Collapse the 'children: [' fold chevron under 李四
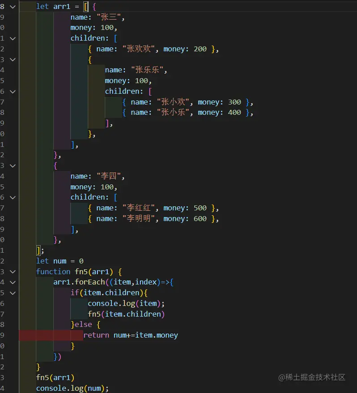The height and width of the screenshot is (393, 357). tap(13, 197)
